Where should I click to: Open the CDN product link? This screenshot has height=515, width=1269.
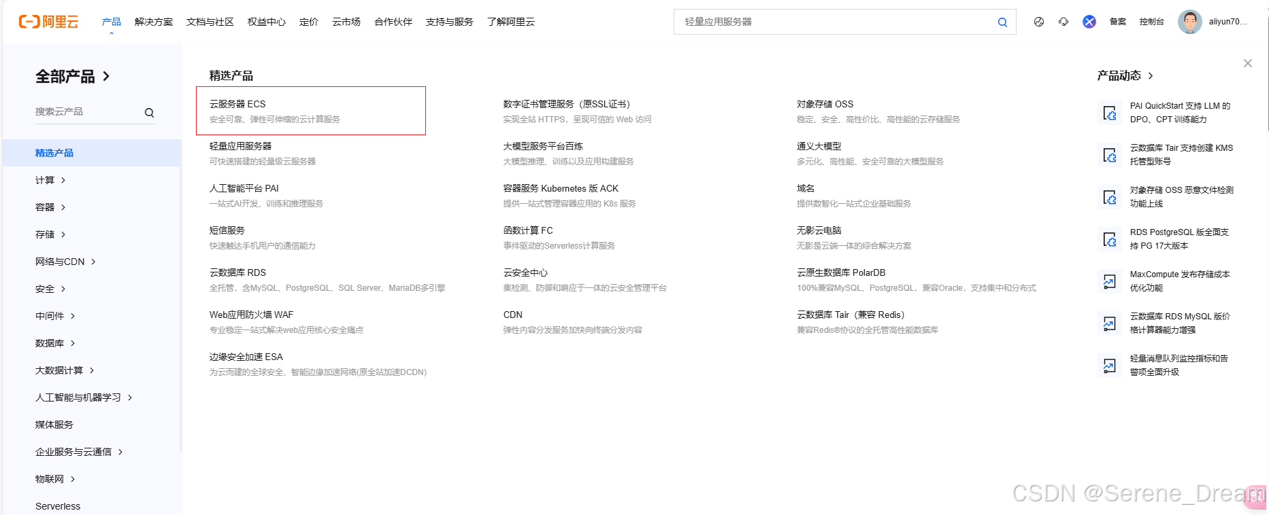coord(513,315)
